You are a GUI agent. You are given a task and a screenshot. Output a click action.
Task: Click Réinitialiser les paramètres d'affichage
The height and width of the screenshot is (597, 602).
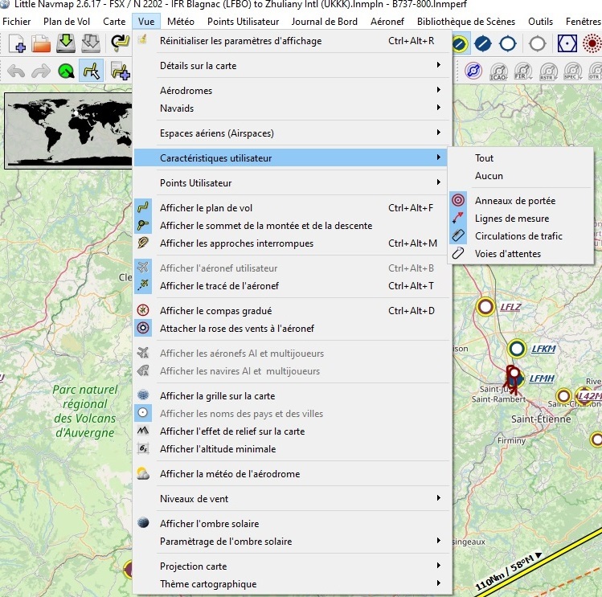point(240,41)
